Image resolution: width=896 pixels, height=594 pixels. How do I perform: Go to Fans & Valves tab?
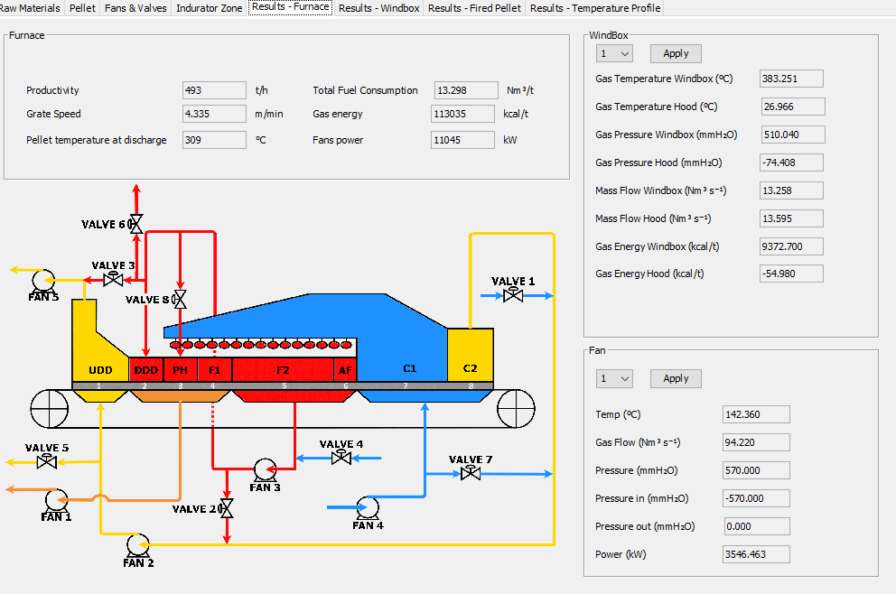135,8
